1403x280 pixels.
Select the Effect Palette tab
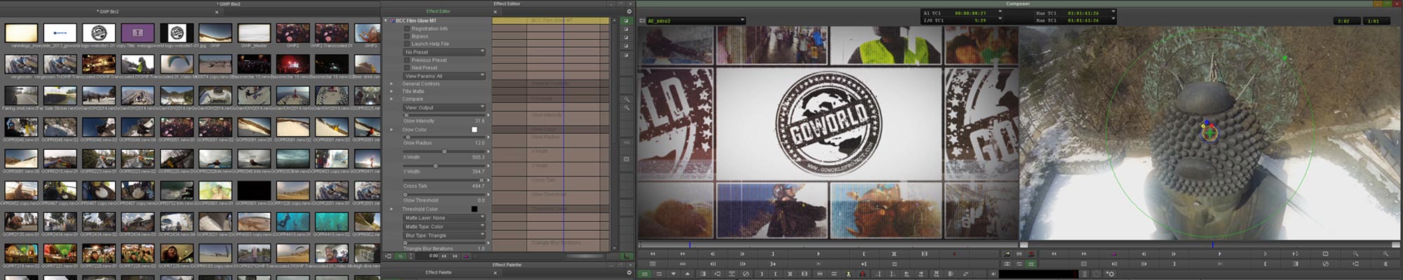click(438, 272)
